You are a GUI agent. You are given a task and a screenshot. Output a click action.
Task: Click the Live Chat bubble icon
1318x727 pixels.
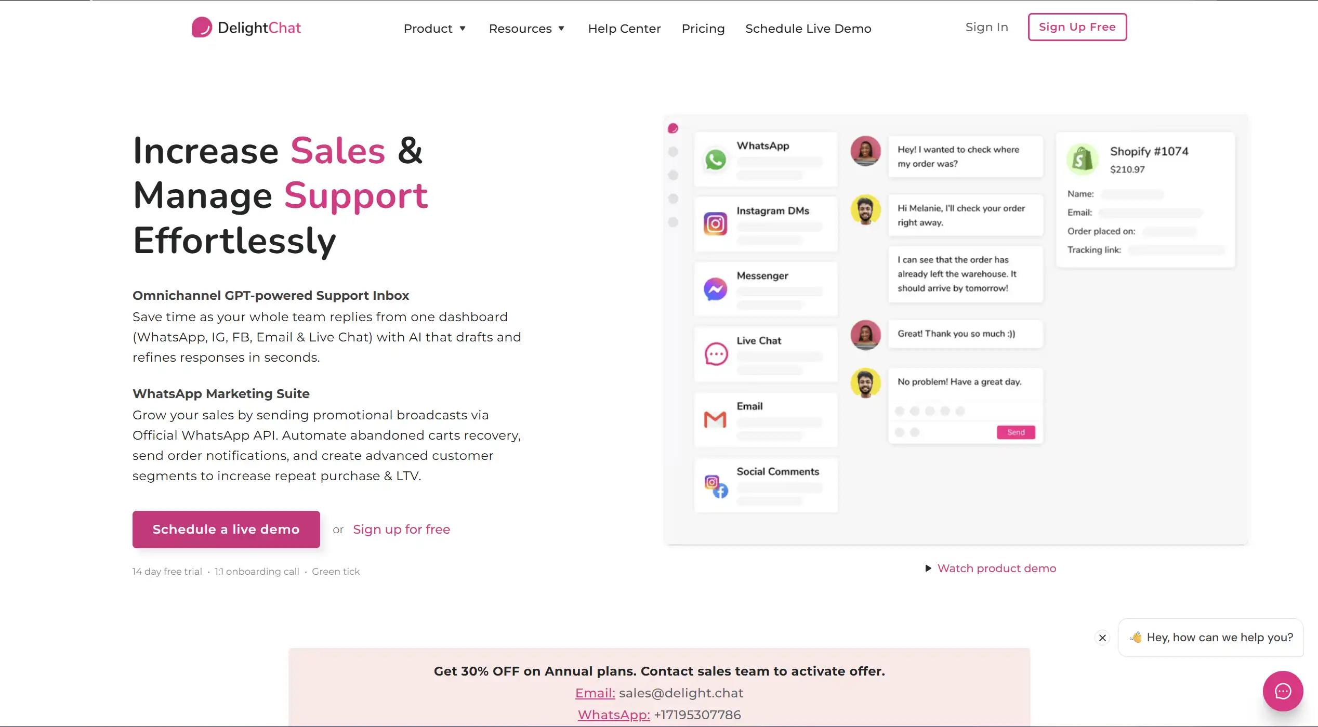pos(716,354)
